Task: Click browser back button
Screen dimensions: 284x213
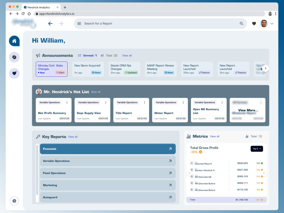Action: coord(11,14)
